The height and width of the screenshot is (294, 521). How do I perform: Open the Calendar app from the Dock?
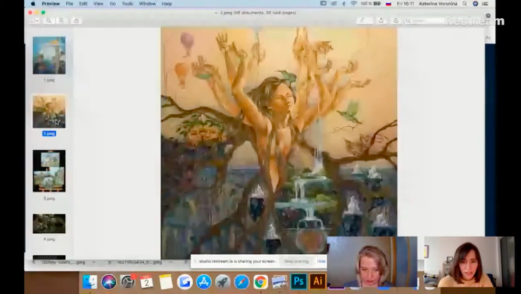point(147,282)
